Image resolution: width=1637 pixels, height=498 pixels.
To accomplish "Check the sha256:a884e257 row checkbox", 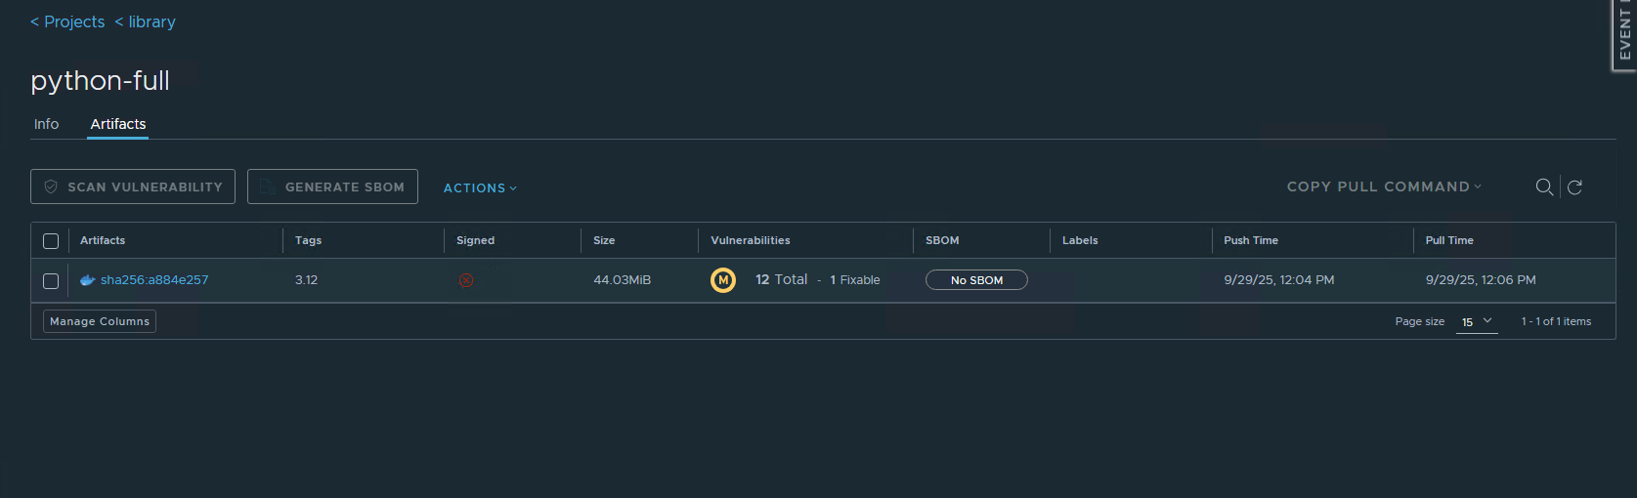I will (x=51, y=281).
